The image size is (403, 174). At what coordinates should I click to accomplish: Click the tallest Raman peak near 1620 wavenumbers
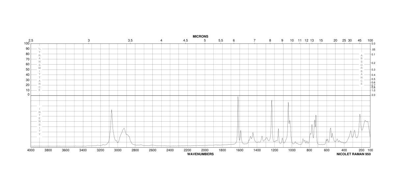238,97
